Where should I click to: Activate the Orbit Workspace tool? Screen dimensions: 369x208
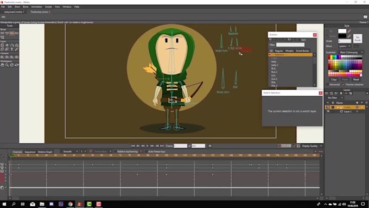16,65
